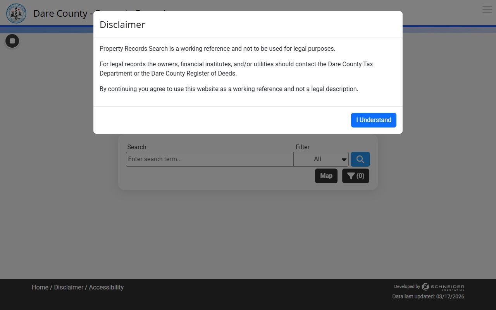The height and width of the screenshot is (310, 496).
Task: Click the Filter label above the dropdown
Action: click(x=303, y=147)
